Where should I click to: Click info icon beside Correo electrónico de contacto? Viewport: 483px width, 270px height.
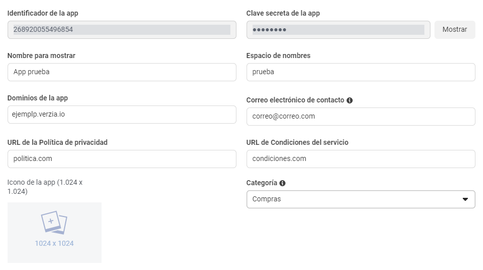[x=350, y=100]
